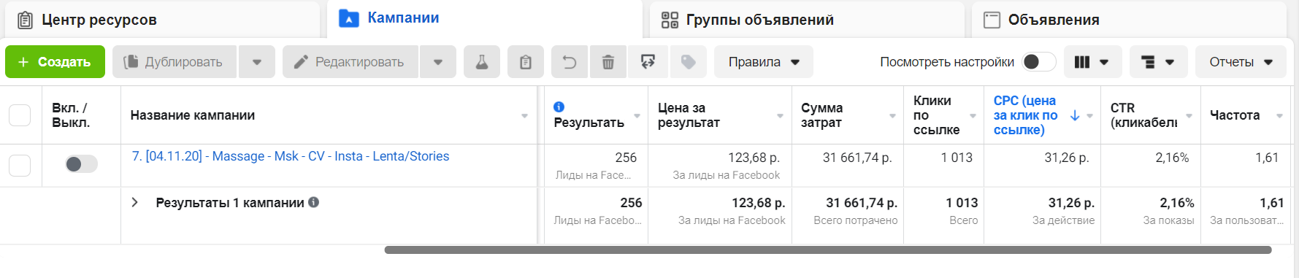
Task: Click the CTR (кликабельность) header
Action: pos(1143,115)
